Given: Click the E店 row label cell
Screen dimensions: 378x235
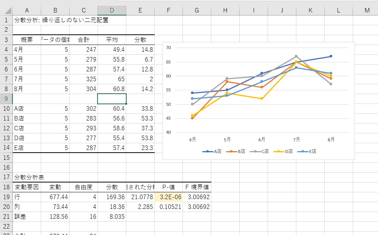Looking at the screenshot, I should click(x=27, y=148).
